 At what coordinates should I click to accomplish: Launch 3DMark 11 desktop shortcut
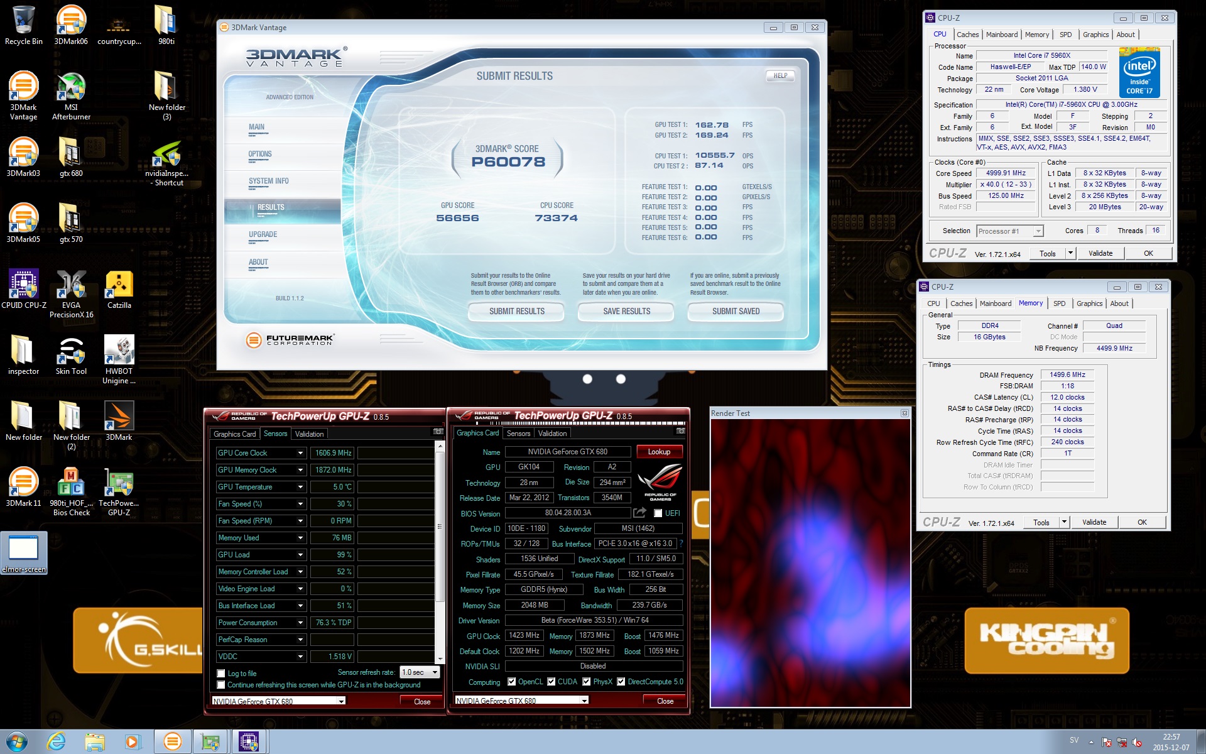click(24, 487)
